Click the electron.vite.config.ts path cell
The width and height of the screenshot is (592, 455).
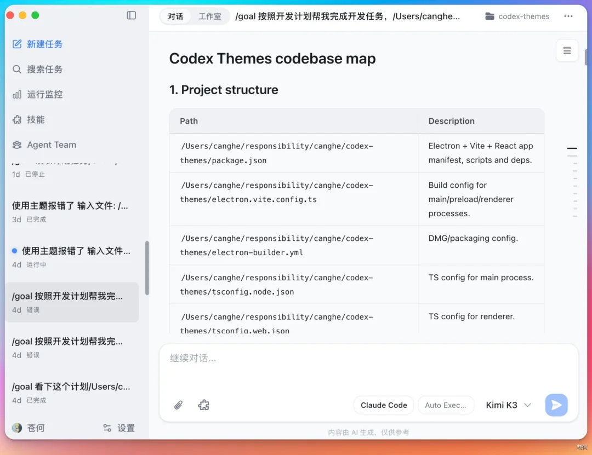(294, 199)
